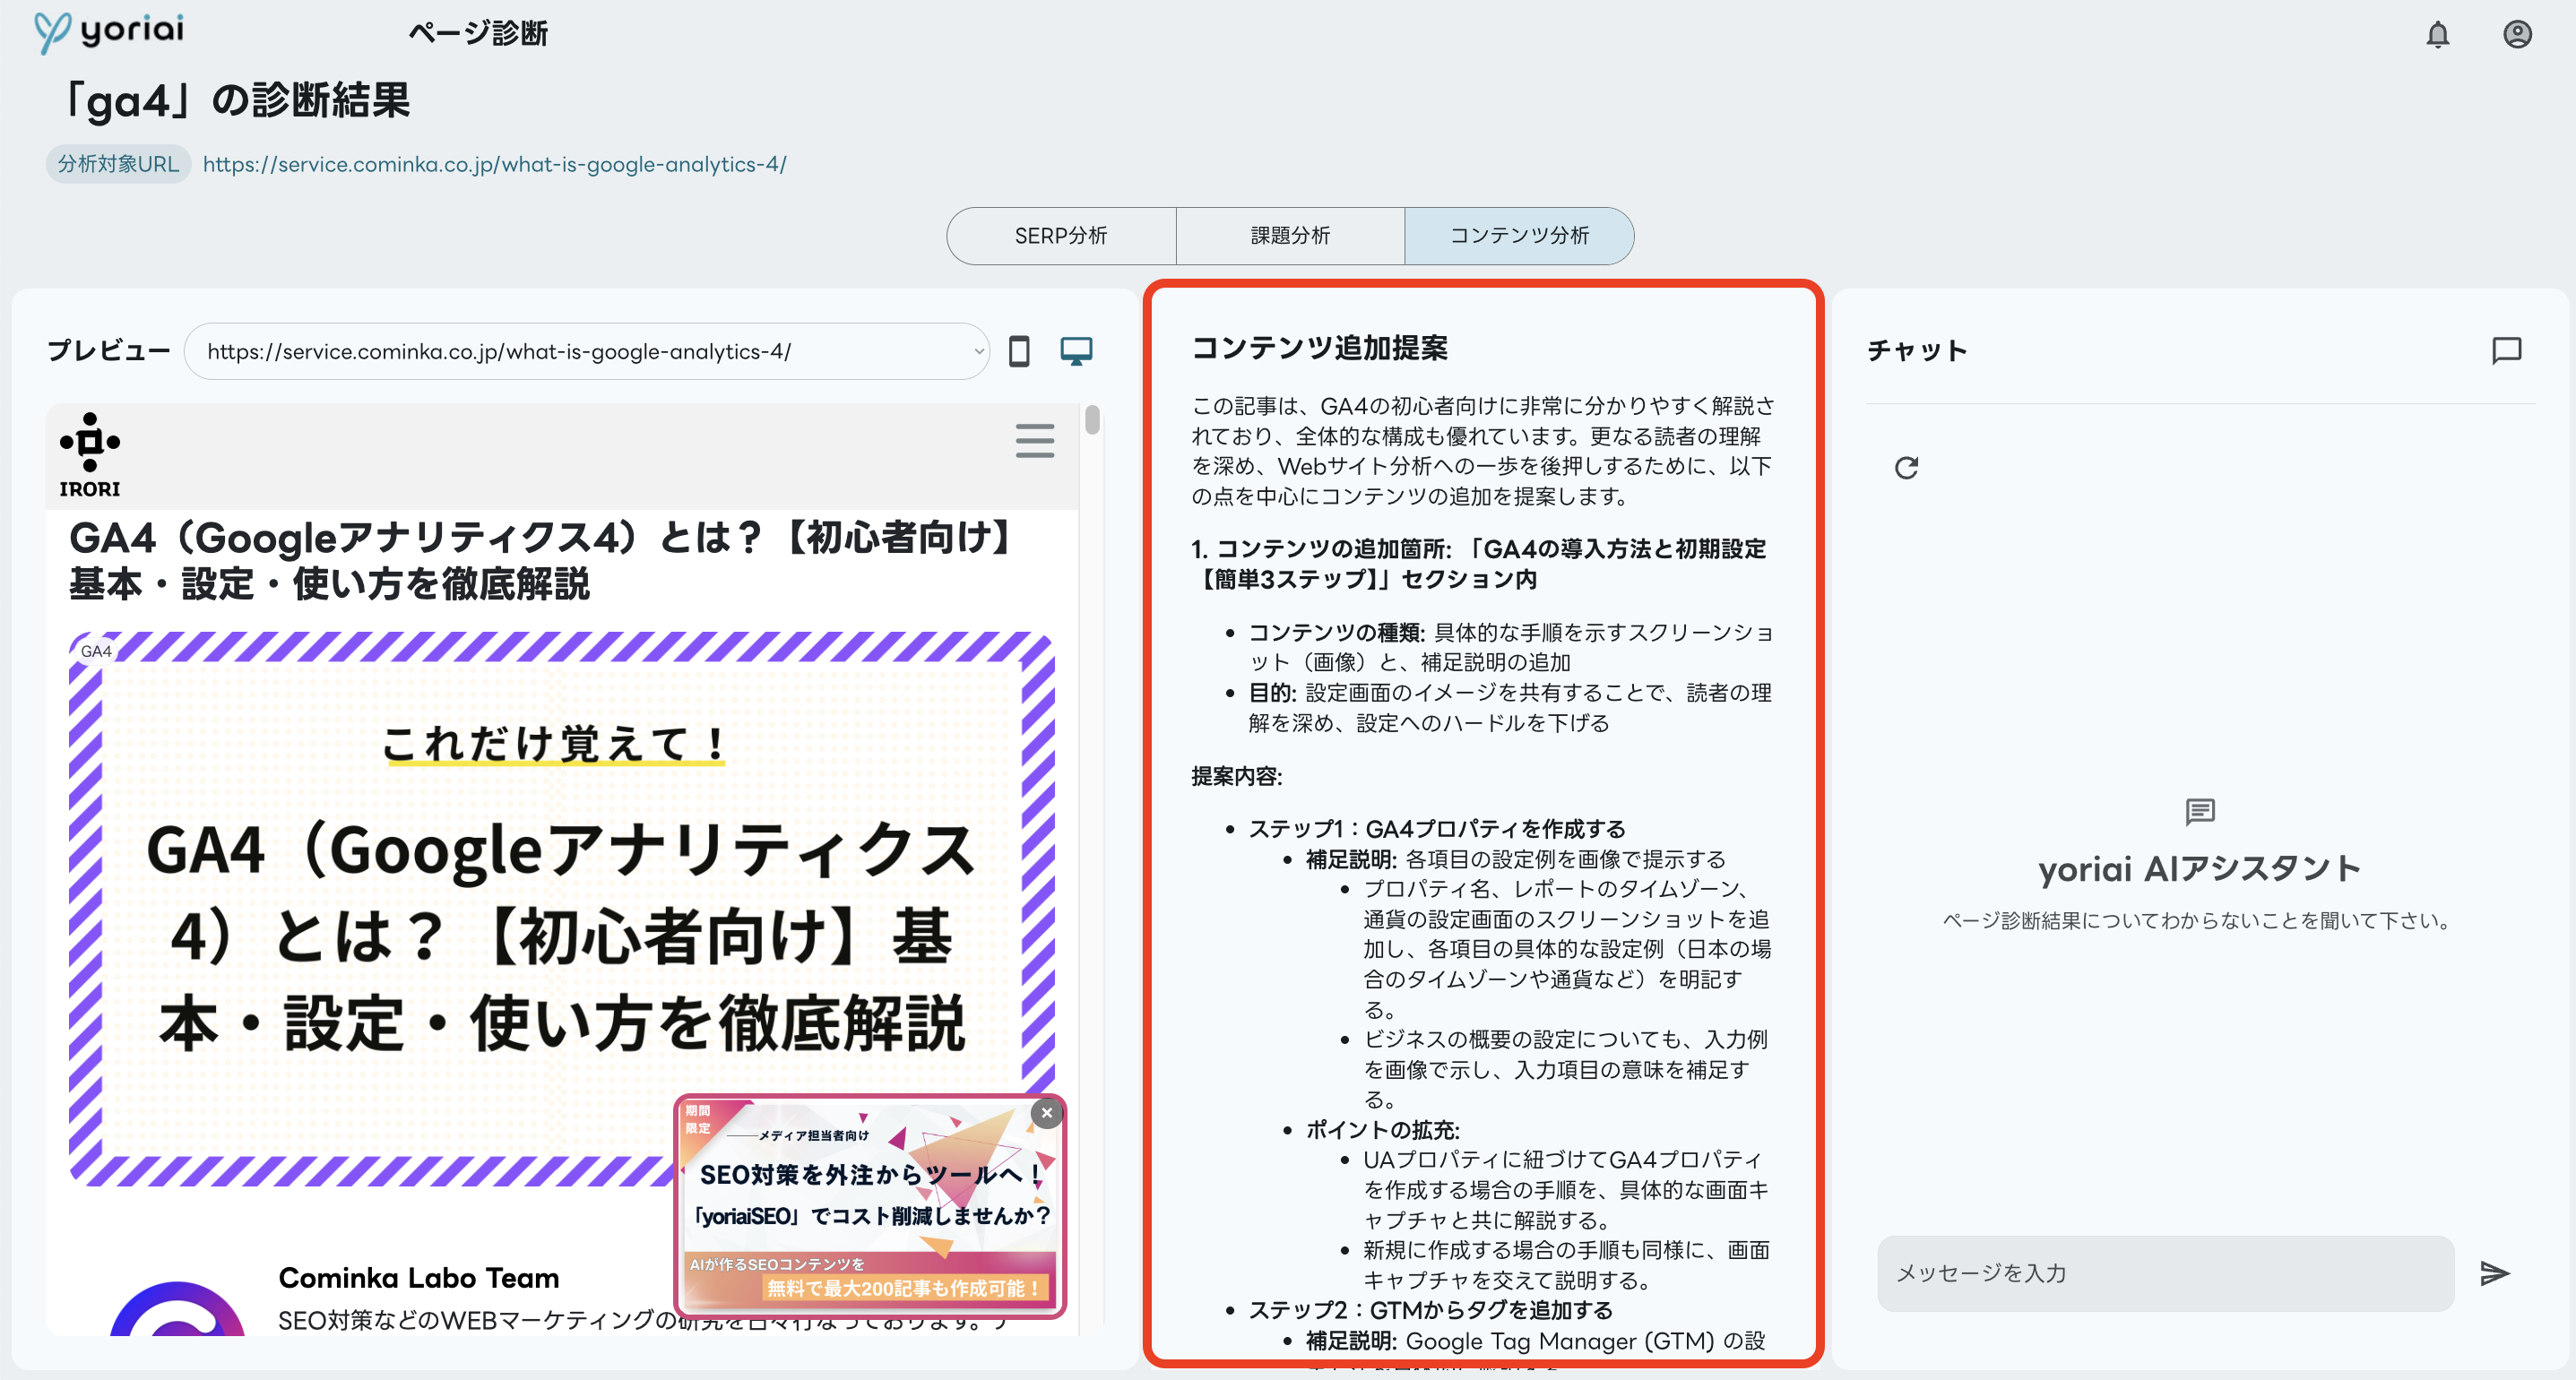Click the Cominka Labo Team author name

pyautogui.click(x=419, y=1278)
